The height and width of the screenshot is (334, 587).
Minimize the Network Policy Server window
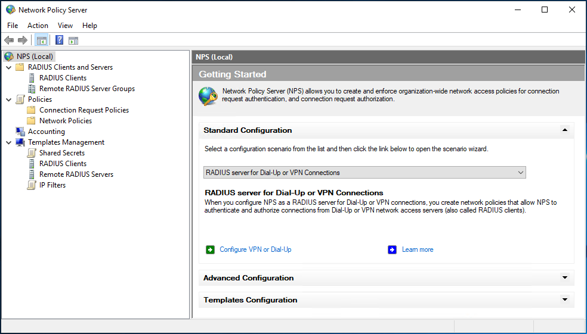click(x=517, y=10)
